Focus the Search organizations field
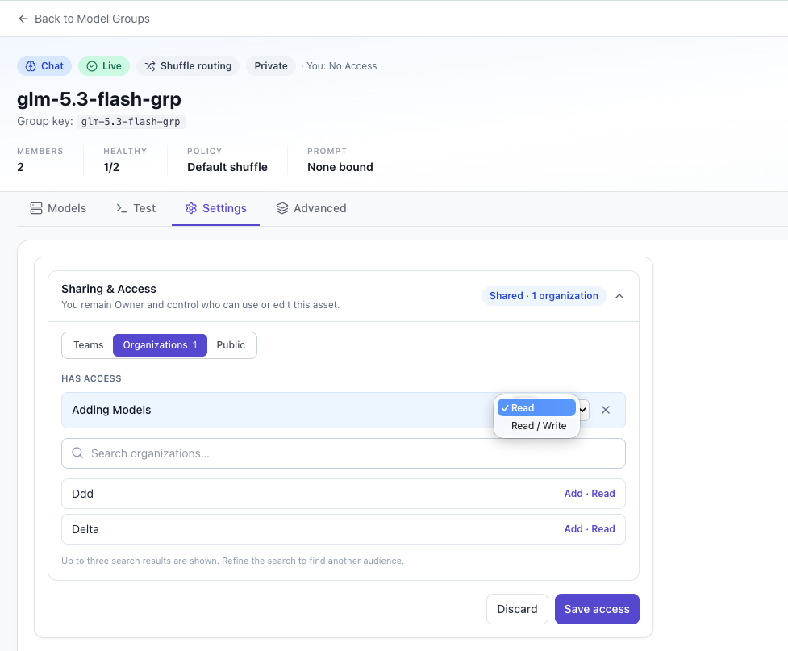Image resolution: width=788 pixels, height=651 pixels. [x=344, y=453]
